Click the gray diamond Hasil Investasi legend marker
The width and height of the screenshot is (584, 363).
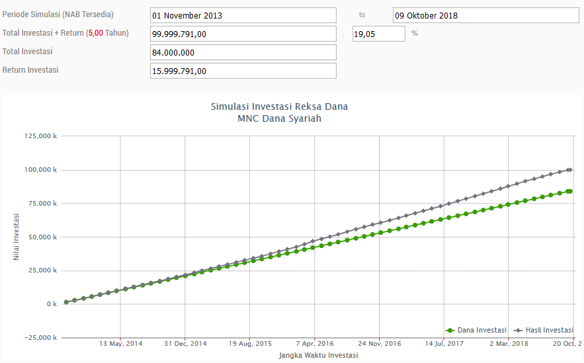519,330
